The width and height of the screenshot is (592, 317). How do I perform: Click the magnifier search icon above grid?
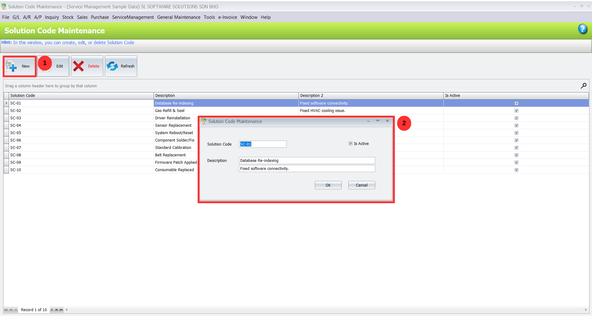point(583,86)
